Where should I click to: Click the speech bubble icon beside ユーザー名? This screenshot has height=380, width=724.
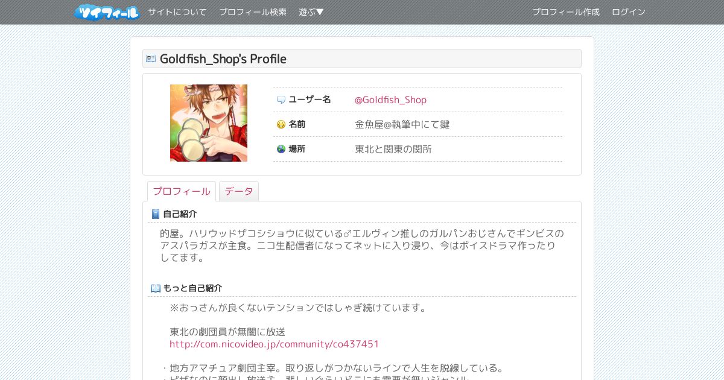(x=281, y=100)
